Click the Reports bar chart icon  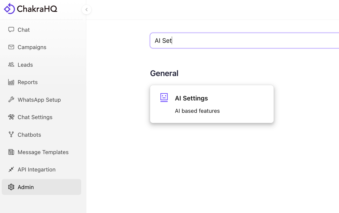point(11,82)
